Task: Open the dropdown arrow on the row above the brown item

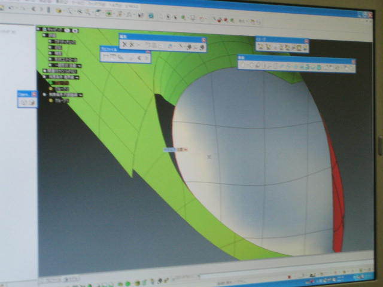Action: tap(77, 77)
